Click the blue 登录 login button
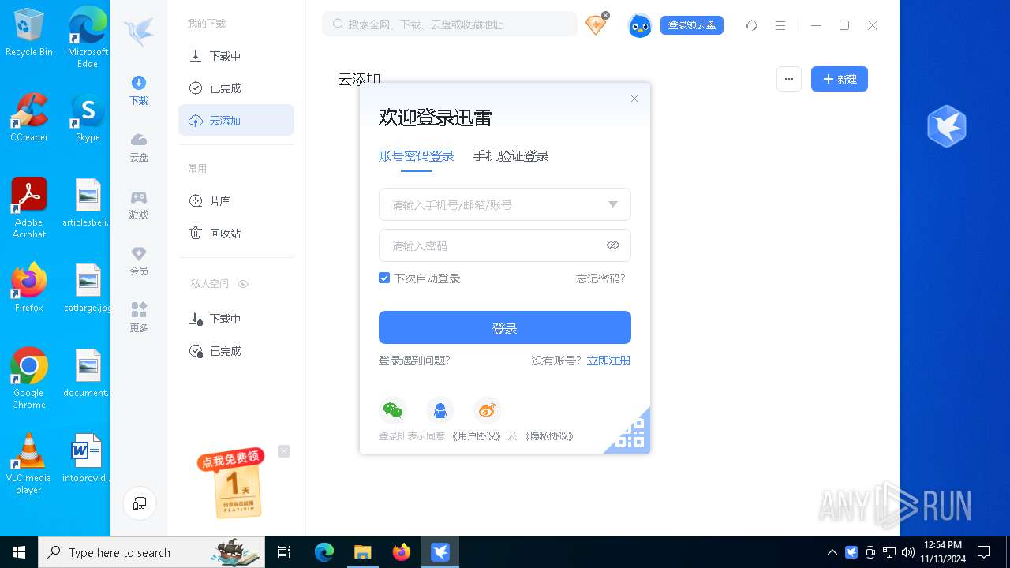1010x568 pixels. coord(505,327)
